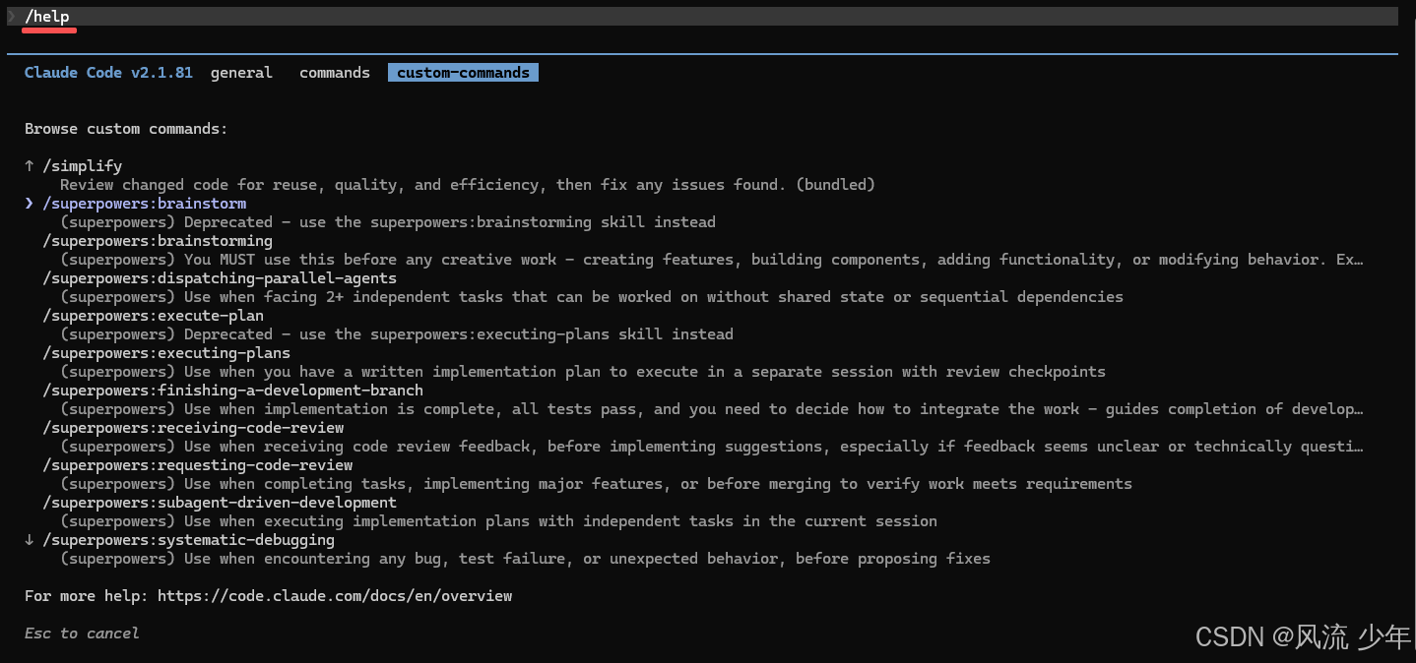Click the 'Review changed code for reuse' description
The image size is (1416, 663).
468,185
